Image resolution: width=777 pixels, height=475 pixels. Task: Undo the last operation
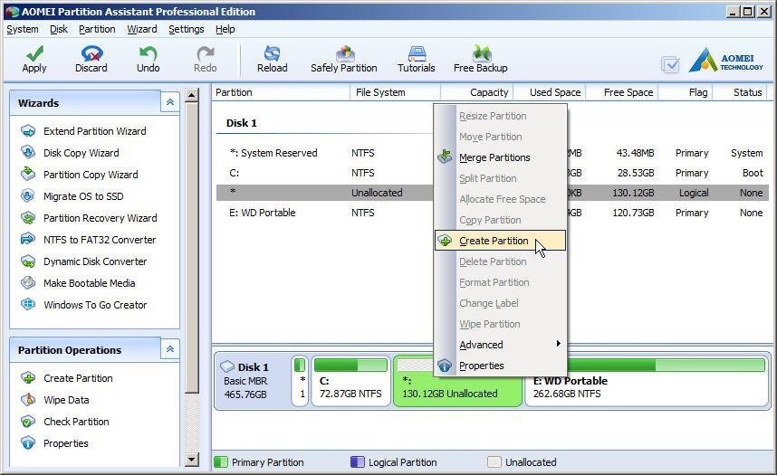[x=149, y=59]
